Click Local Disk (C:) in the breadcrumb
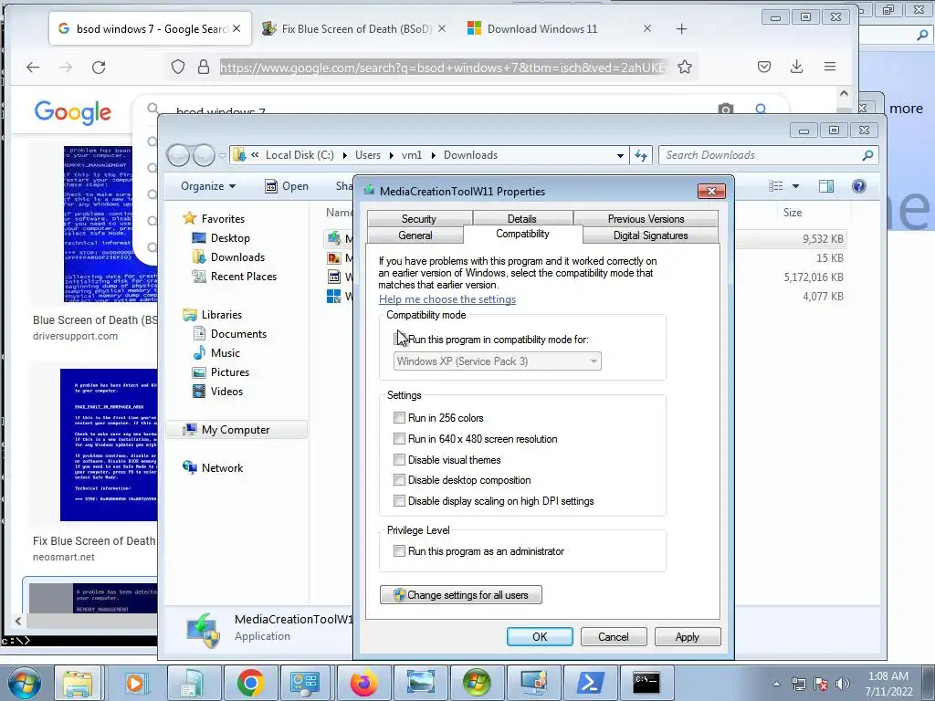The width and height of the screenshot is (935, 701). coord(299,155)
